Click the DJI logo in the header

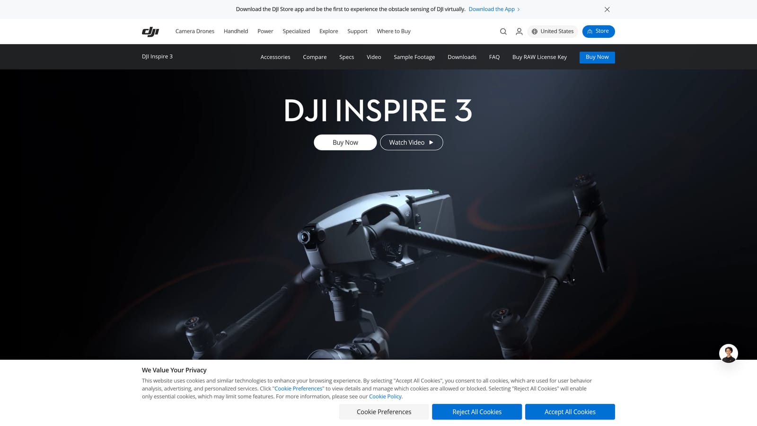pyautogui.click(x=150, y=31)
